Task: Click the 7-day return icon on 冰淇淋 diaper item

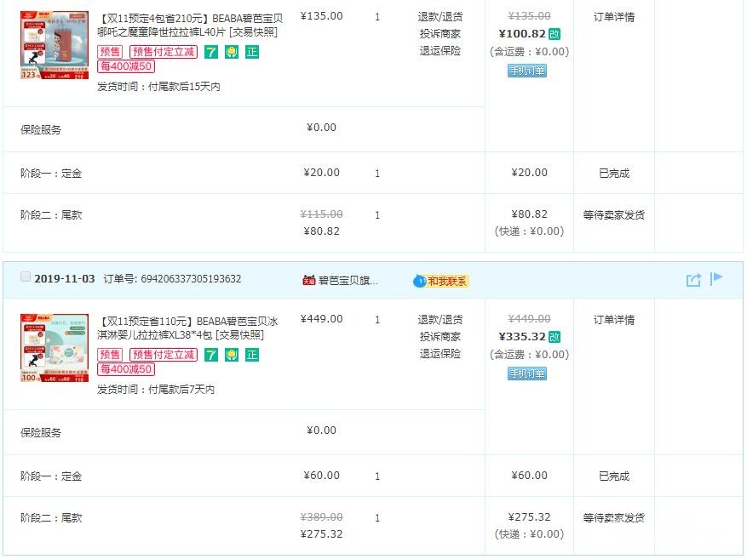Action: click(x=211, y=355)
